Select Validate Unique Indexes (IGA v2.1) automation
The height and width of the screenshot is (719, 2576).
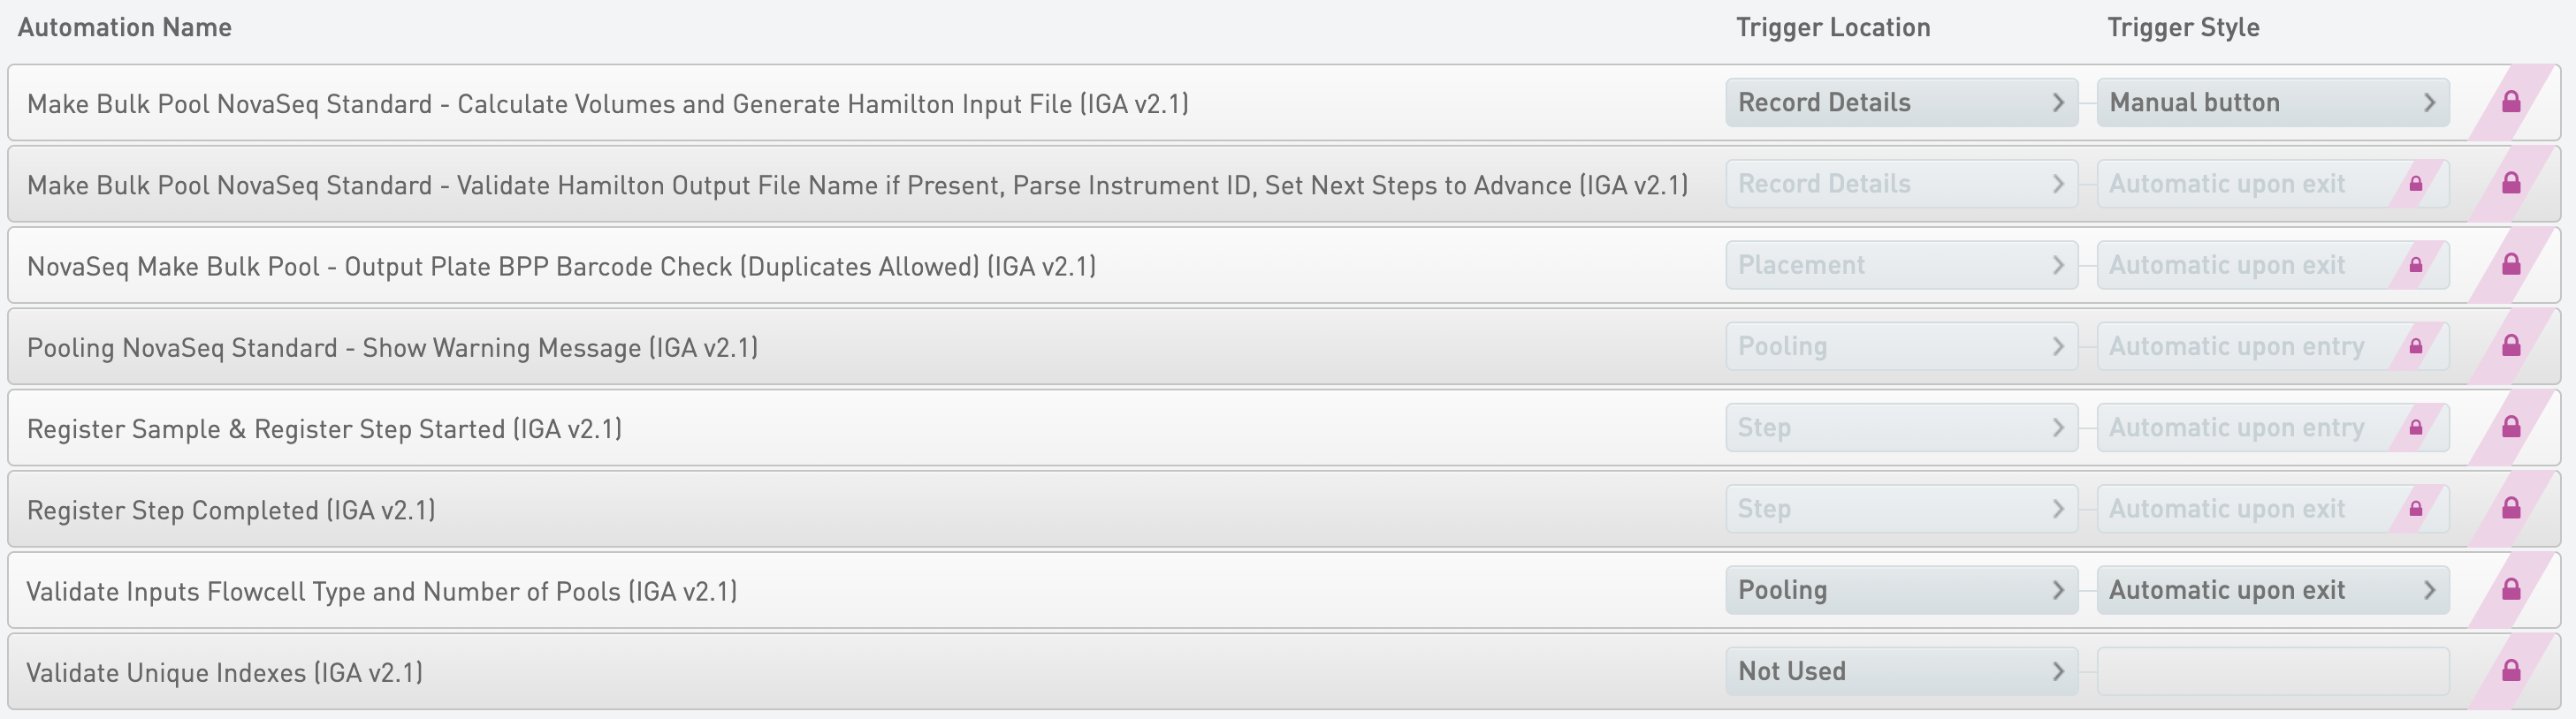pos(225,672)
